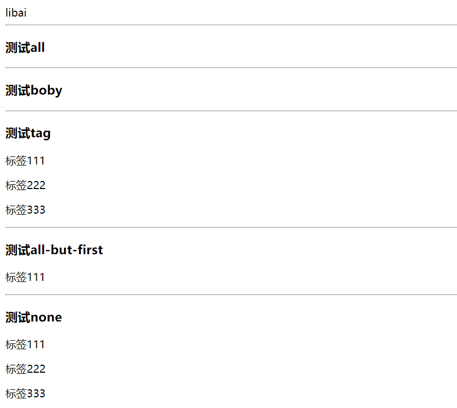Click the 测试all-but-first heading
This screenshot has width=457, height=408.
(x=54, y=250)
